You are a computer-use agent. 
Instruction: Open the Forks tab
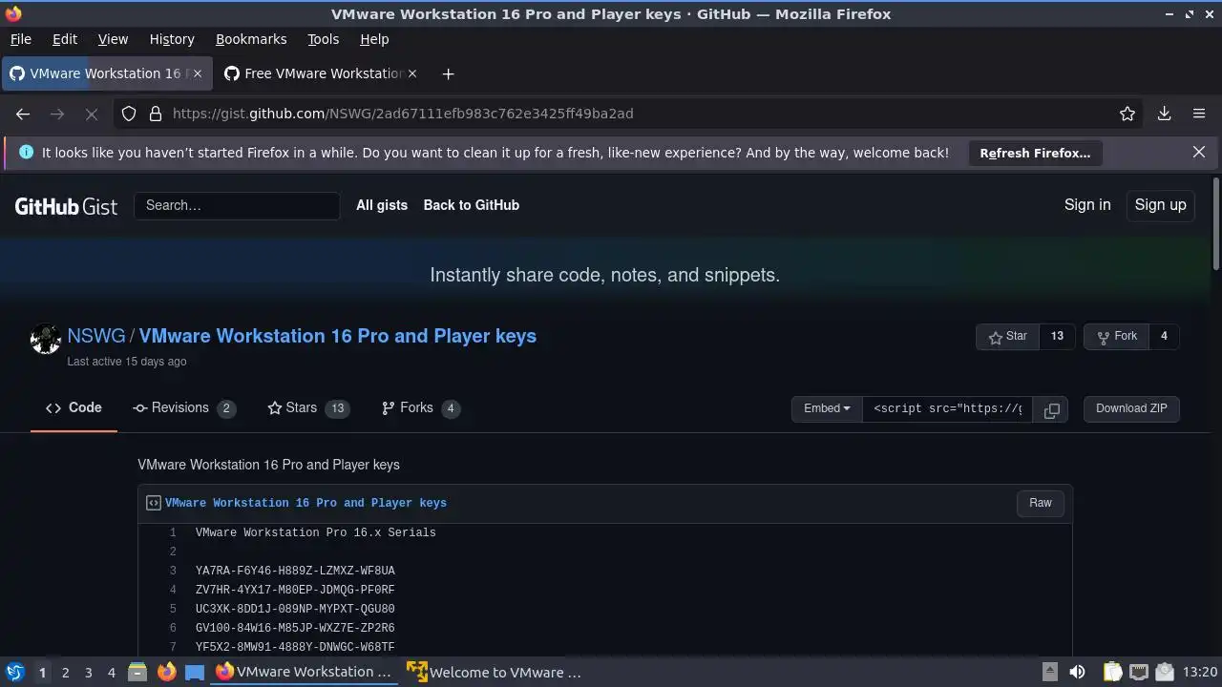tap(420, 408)
